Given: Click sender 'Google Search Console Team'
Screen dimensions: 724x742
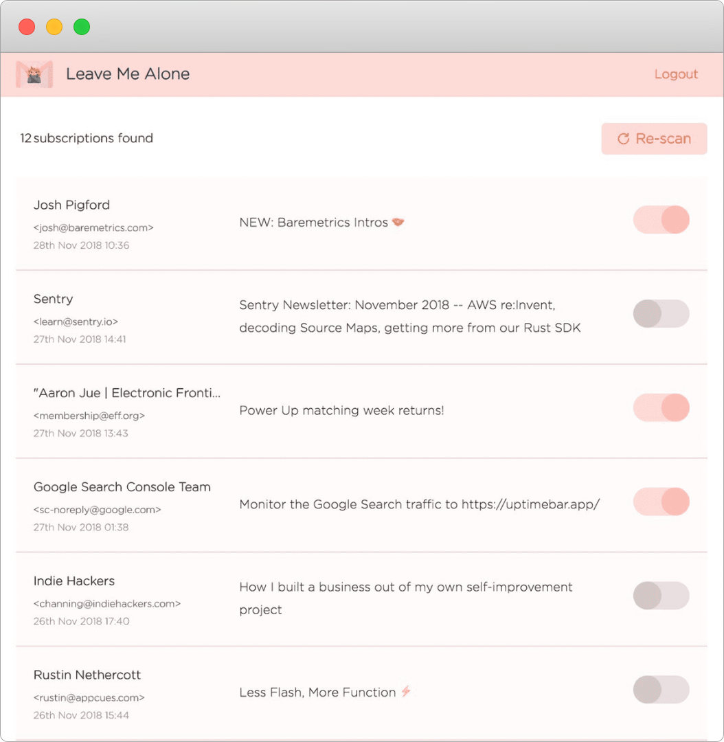Looking at the screenshot, I should (x=122, y=487).
